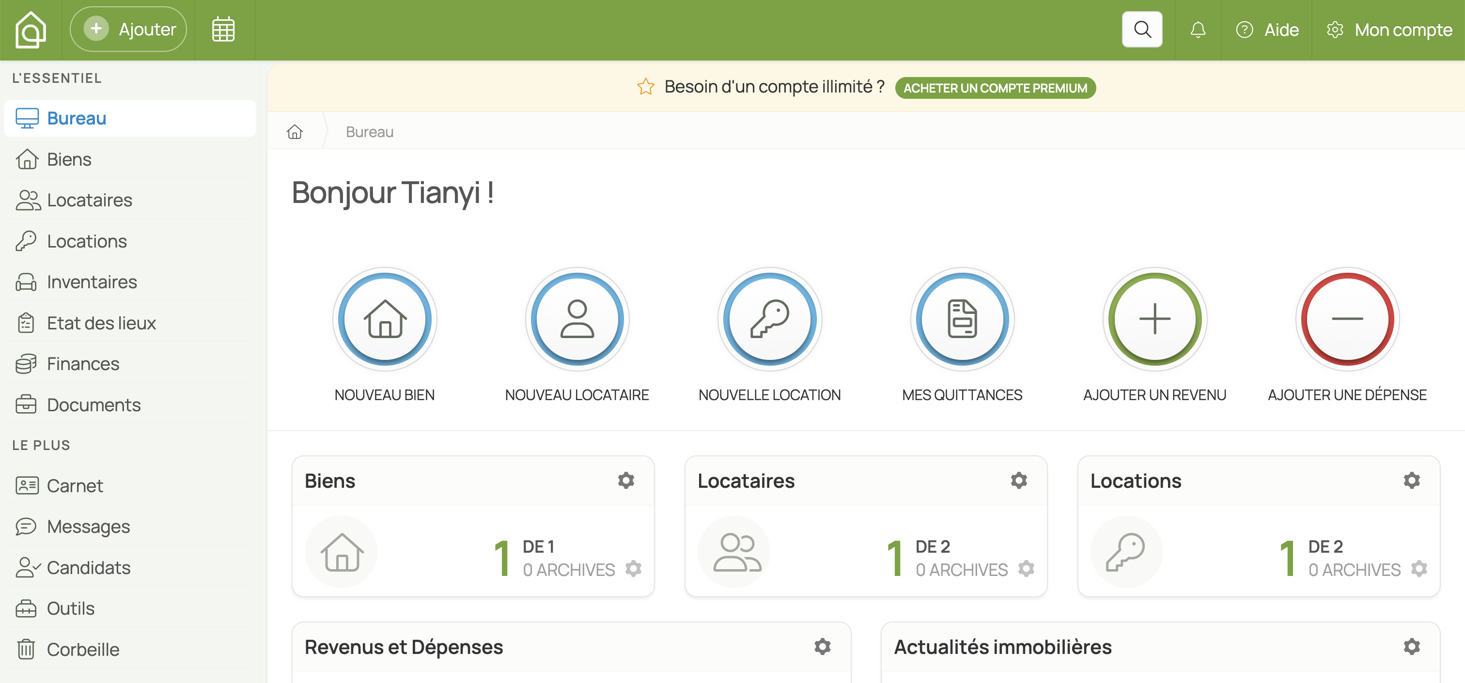The image size is (1465, 683).
Task: Open the Aide help menu
Action: coord(1268,30)
